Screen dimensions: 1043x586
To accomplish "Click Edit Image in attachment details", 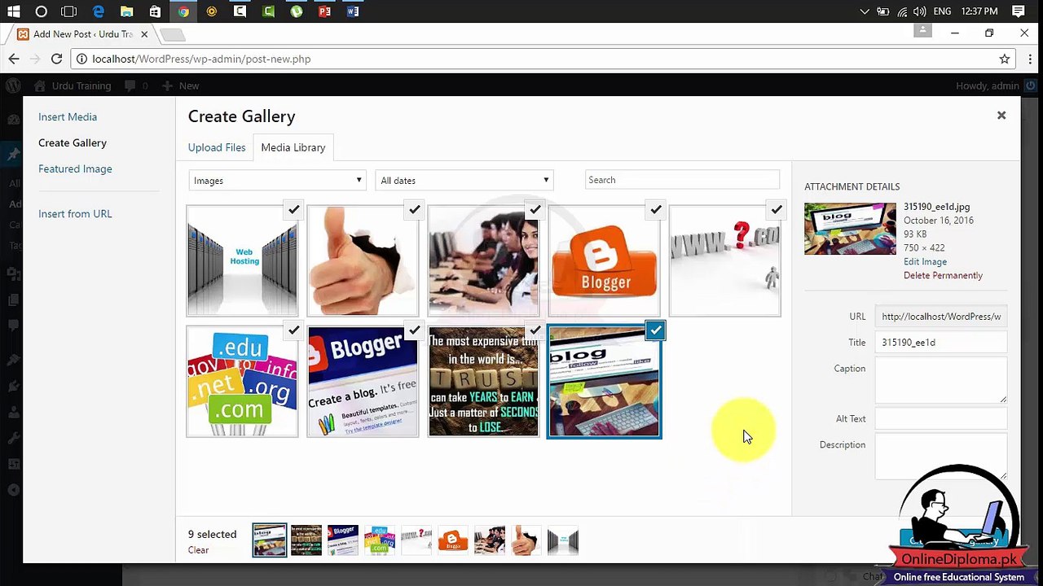I will click(925, 262).
